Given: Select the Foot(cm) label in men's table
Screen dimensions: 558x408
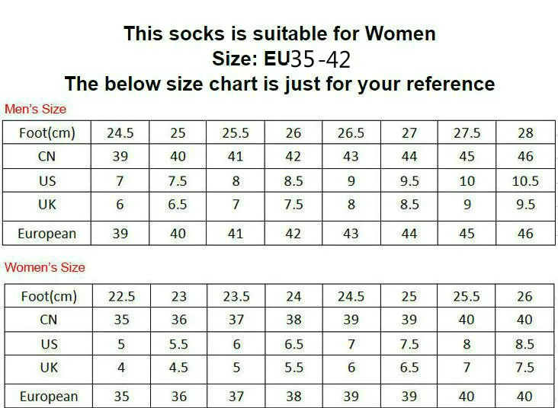Looking at the screenshot, I should (47, 133).
